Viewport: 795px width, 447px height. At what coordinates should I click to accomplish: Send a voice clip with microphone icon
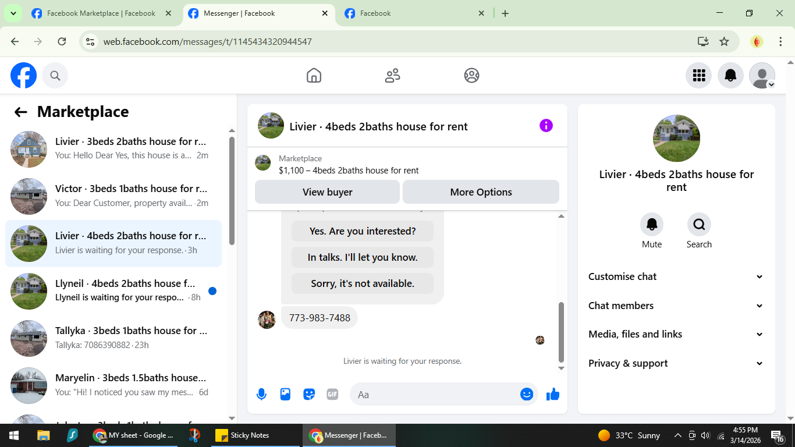click(x=261, y=395)
